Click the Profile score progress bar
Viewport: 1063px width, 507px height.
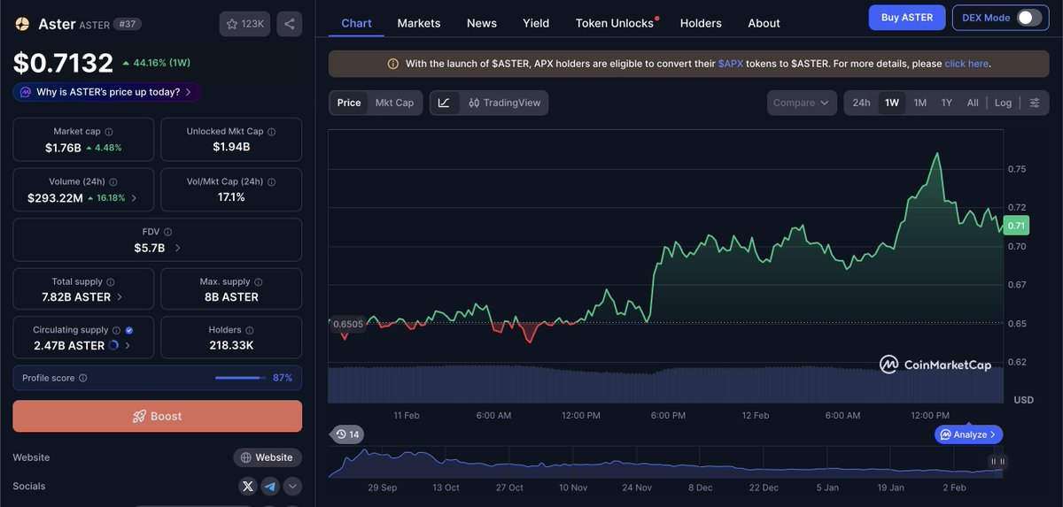[x=241, y=378]
